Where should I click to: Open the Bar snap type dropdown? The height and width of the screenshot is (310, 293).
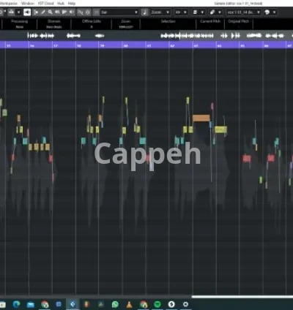119,12
